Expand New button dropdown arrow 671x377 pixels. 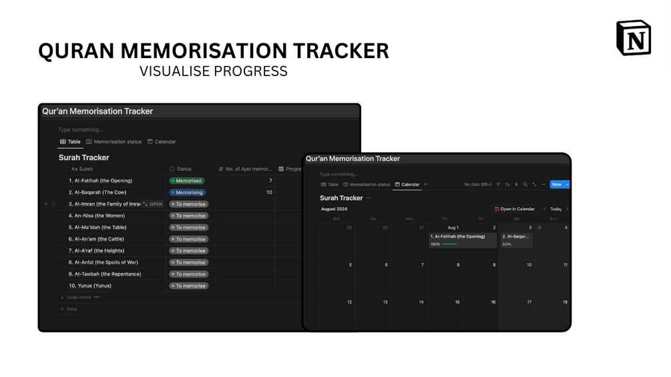pos(567,185)
